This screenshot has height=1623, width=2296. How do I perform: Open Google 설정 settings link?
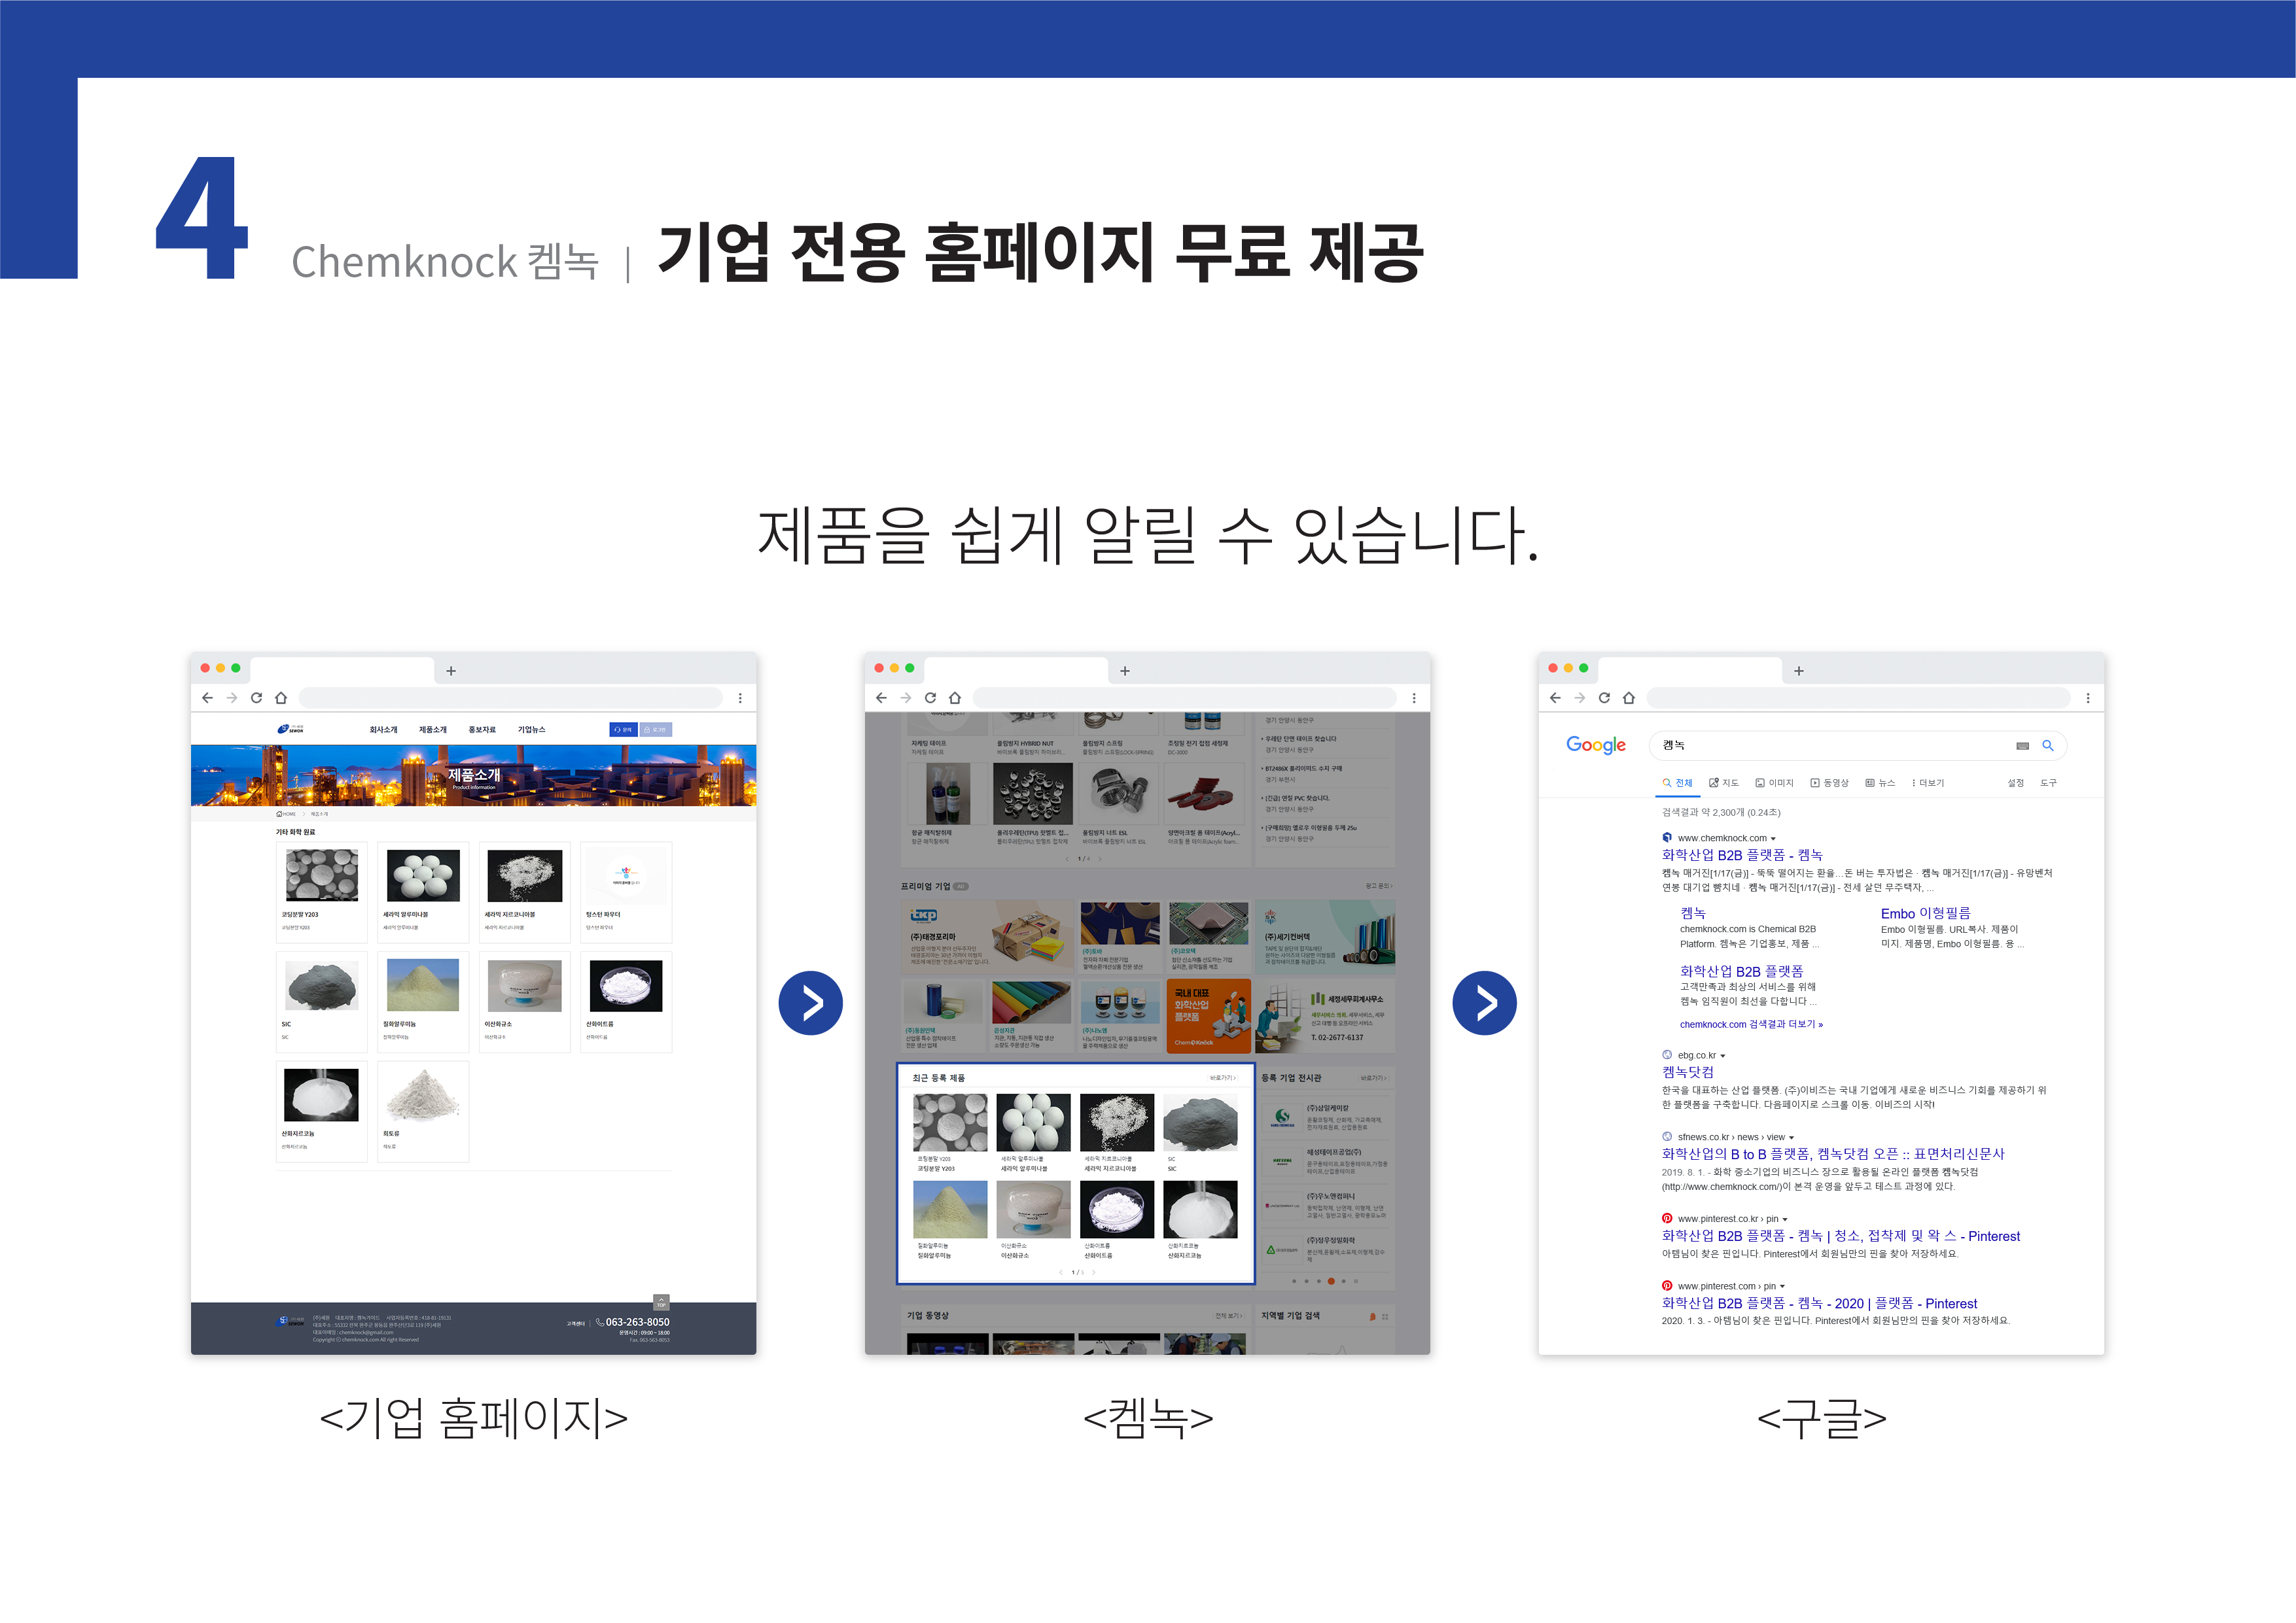[2016, 783]
